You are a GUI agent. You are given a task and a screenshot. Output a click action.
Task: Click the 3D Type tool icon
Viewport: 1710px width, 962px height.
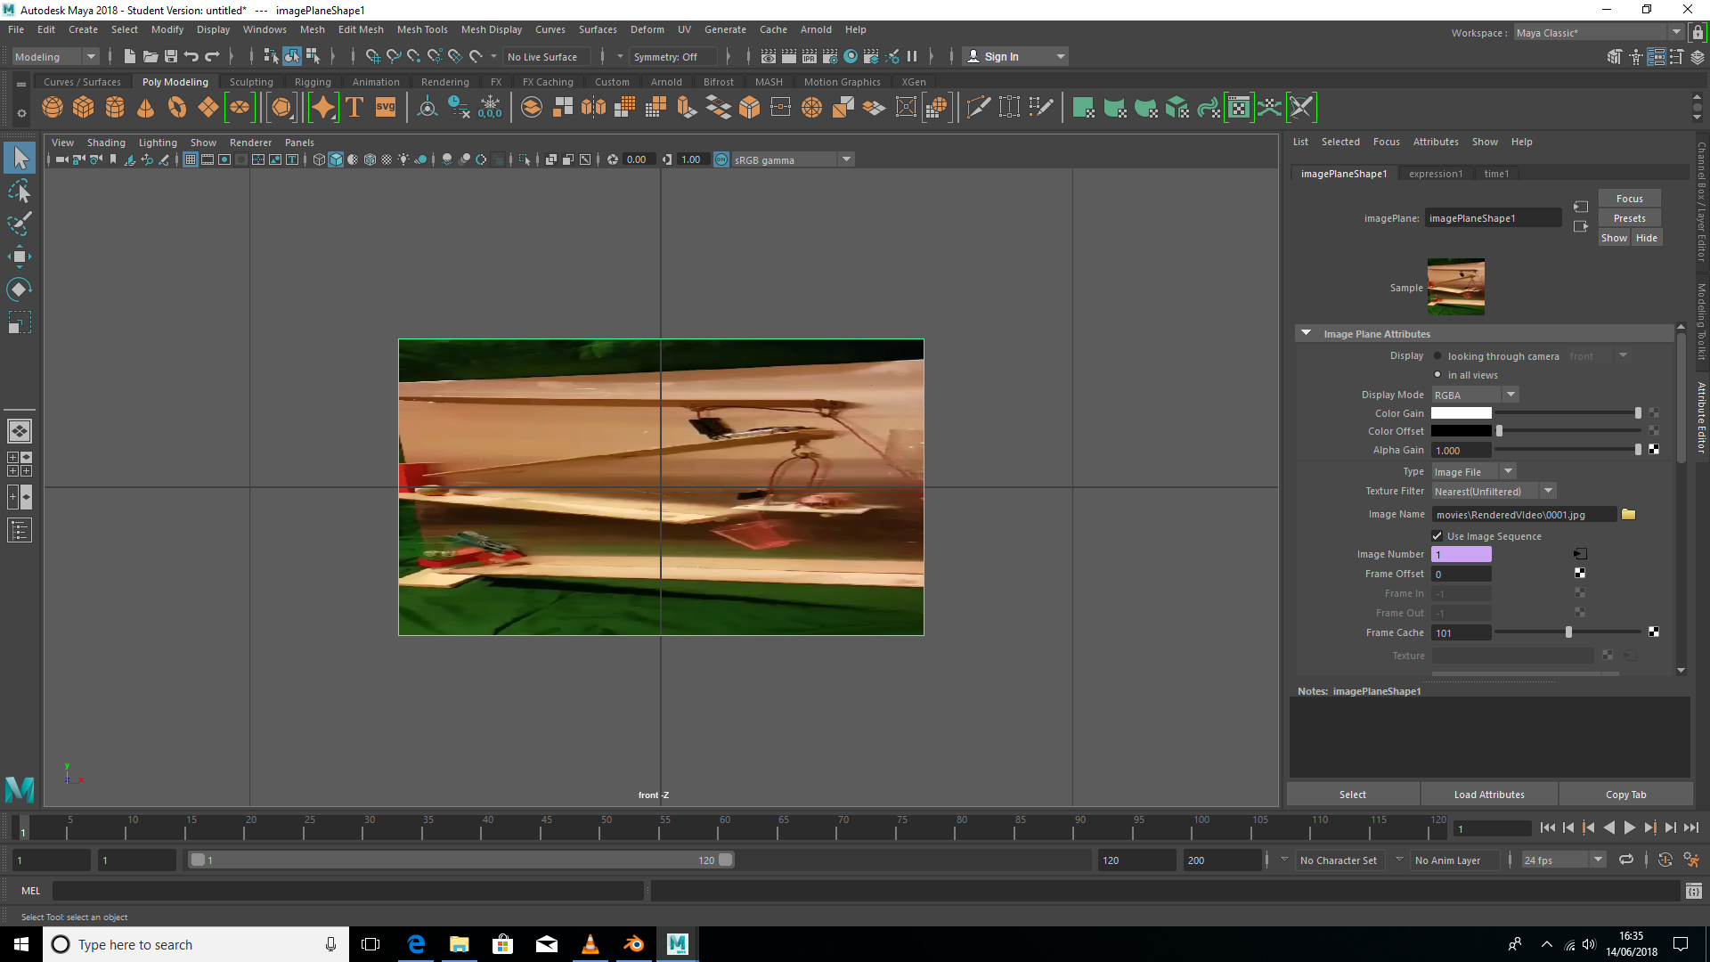point(354,107)
